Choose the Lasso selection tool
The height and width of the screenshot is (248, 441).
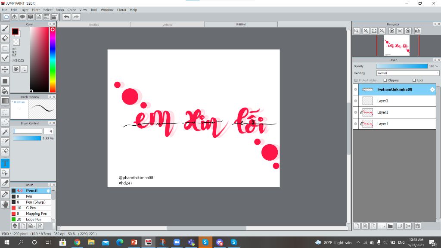point(5,122)
